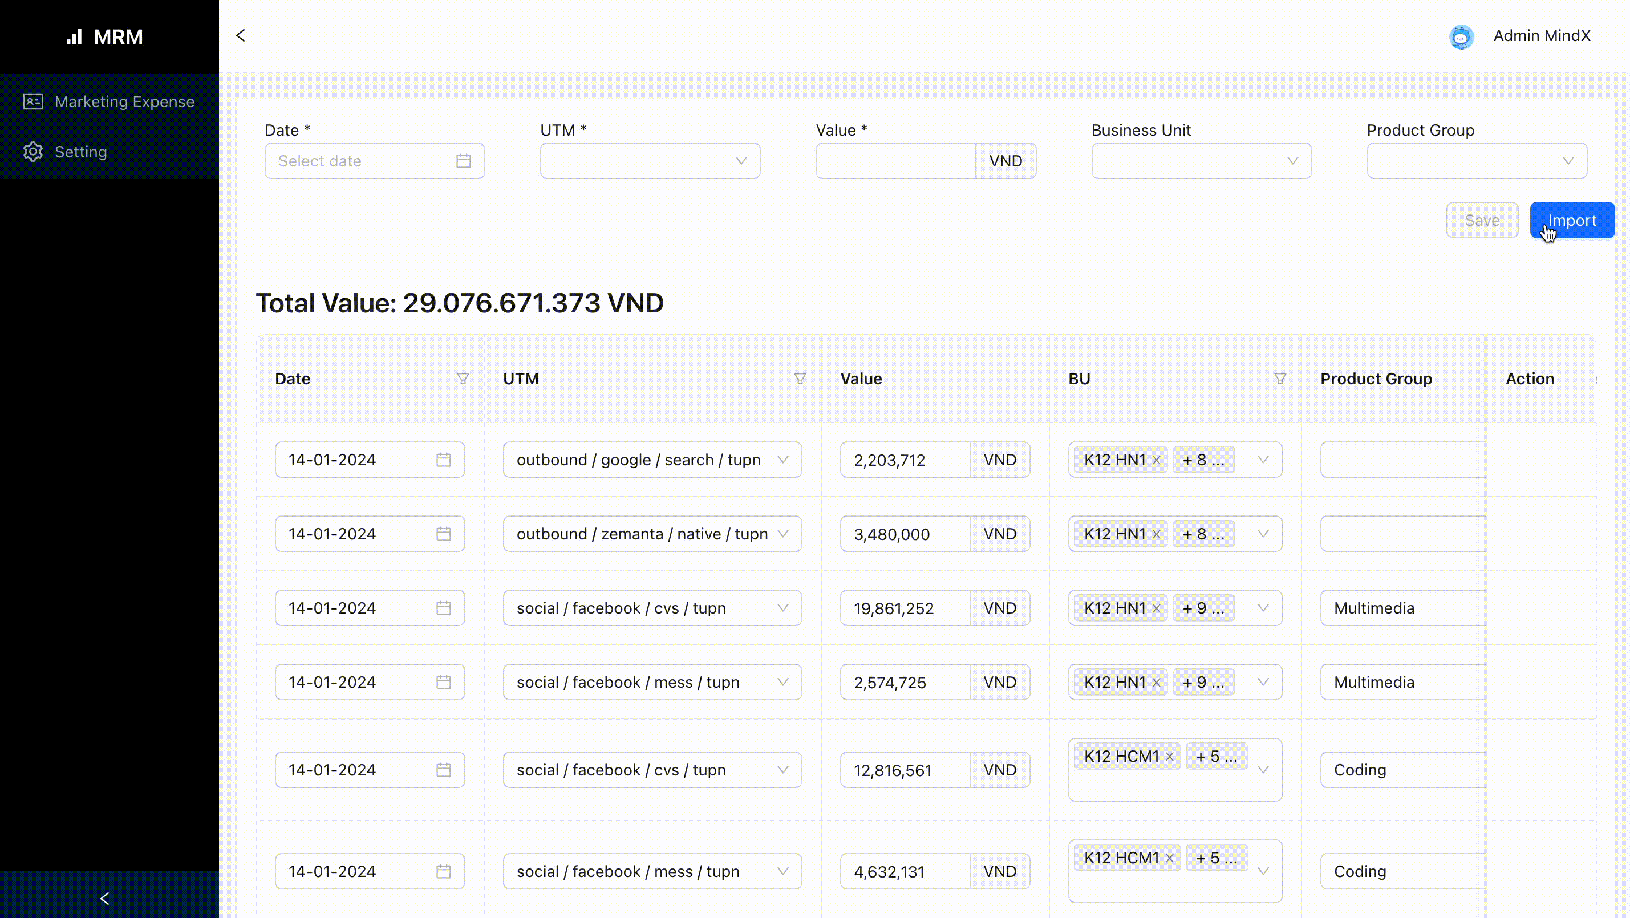Click the Import button
Image resolution: width=1630 pixels, height=918 pixels.
[x=1571, y=220]
